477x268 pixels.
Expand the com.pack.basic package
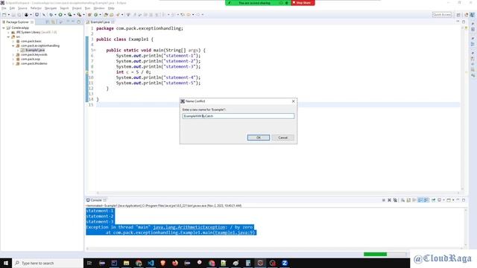coord(13,41)
